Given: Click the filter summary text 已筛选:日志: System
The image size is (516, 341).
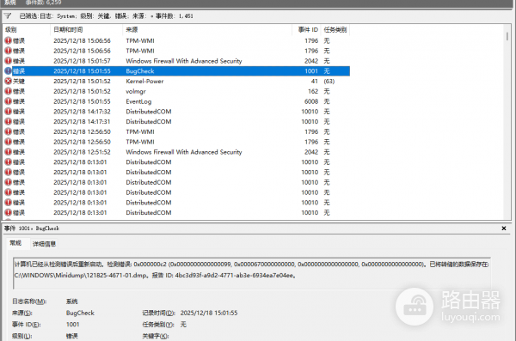Looking at the screenshot, I should tap(48, 15).
